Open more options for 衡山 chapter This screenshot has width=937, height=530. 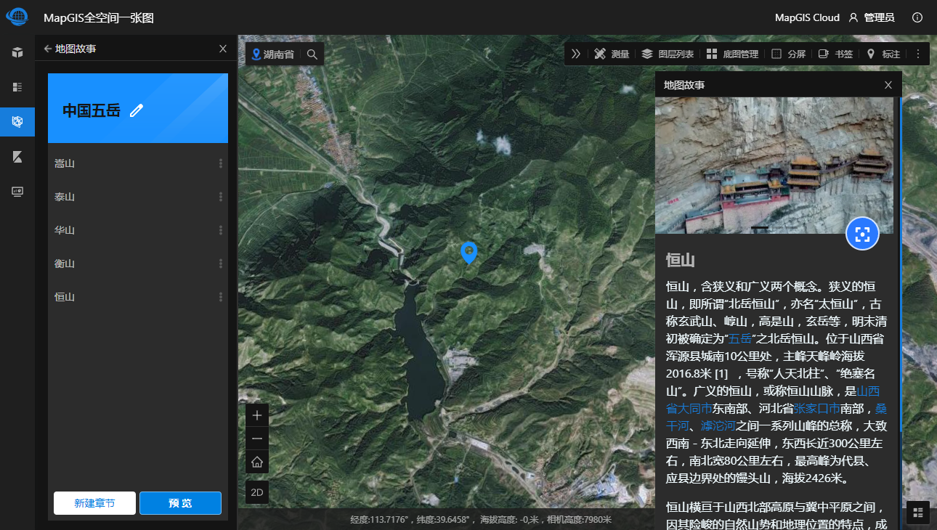221,264
